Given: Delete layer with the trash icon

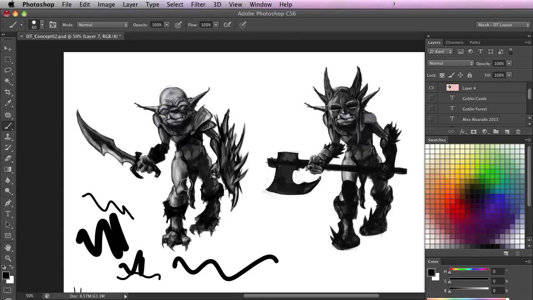Looking at the screenshot, I should point(518,132).
